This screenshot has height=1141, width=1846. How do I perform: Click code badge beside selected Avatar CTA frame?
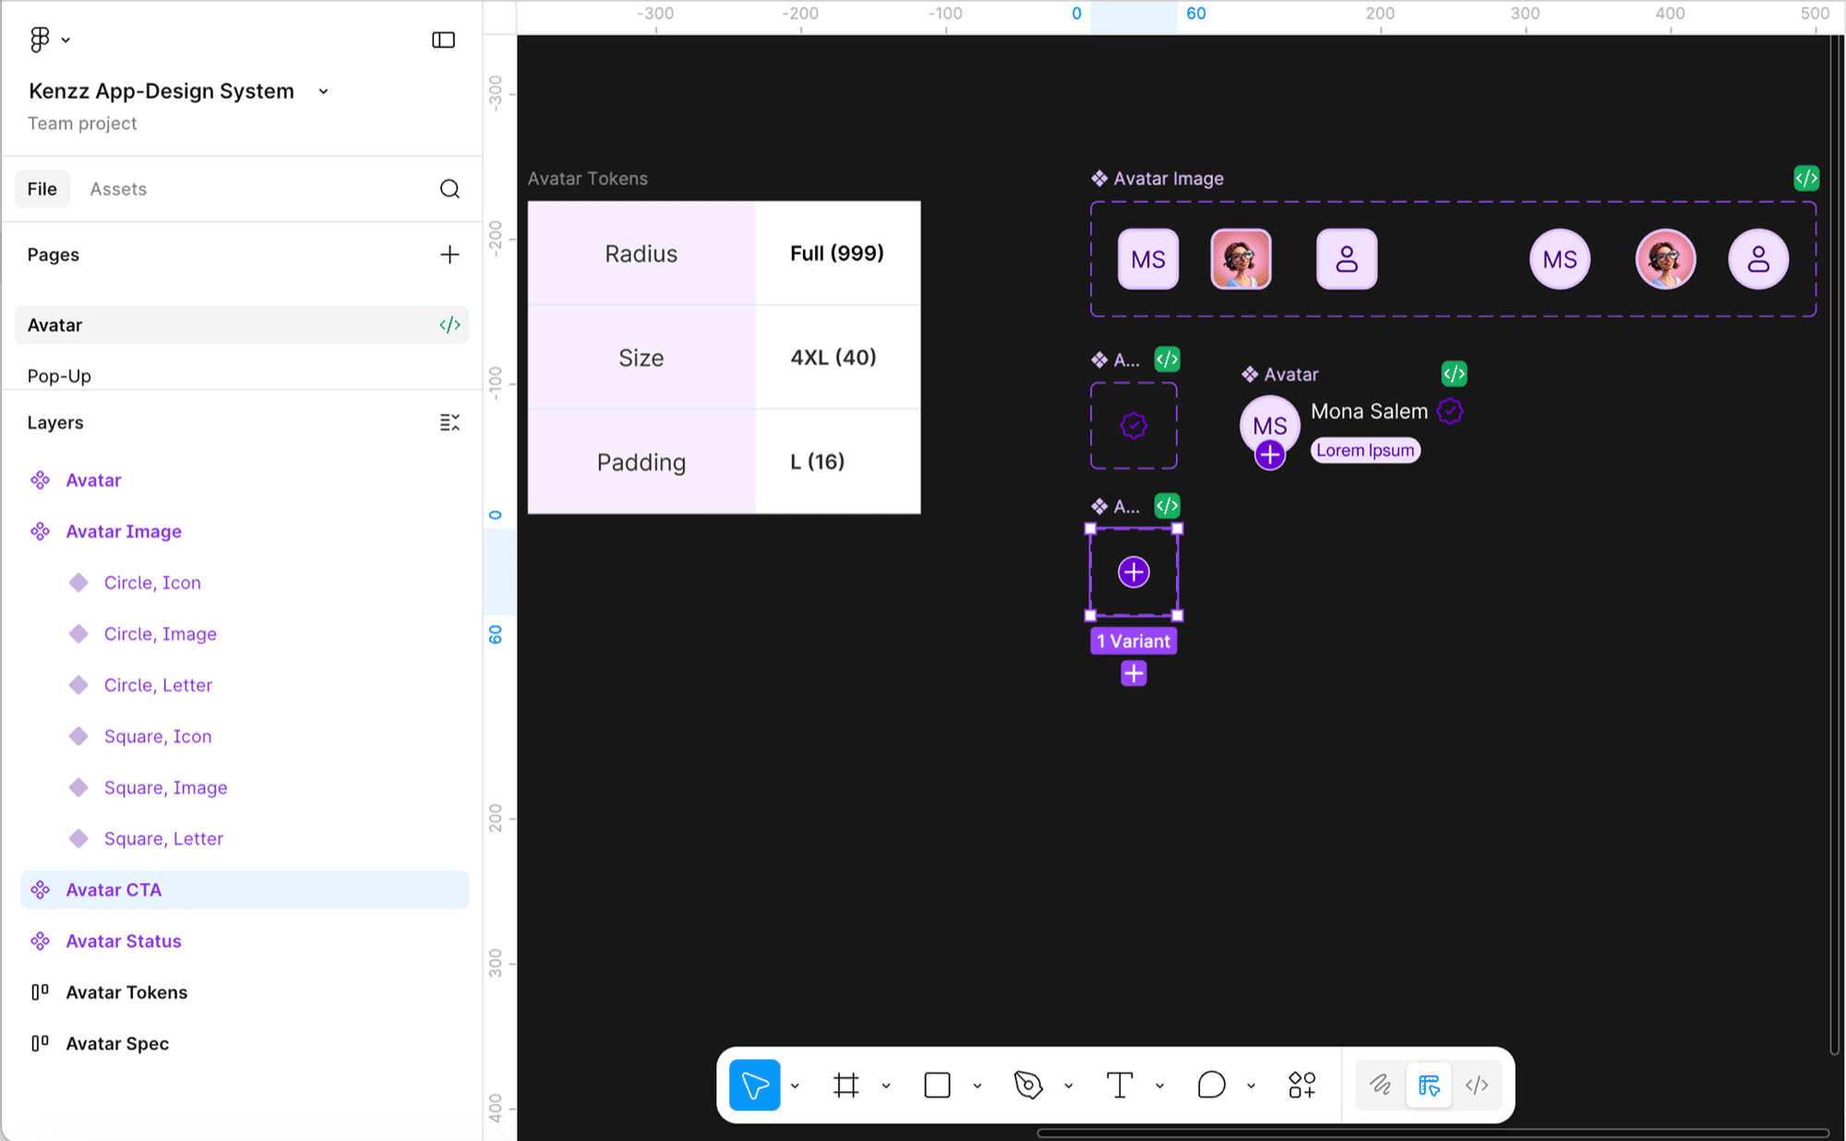pos(1168,506)
